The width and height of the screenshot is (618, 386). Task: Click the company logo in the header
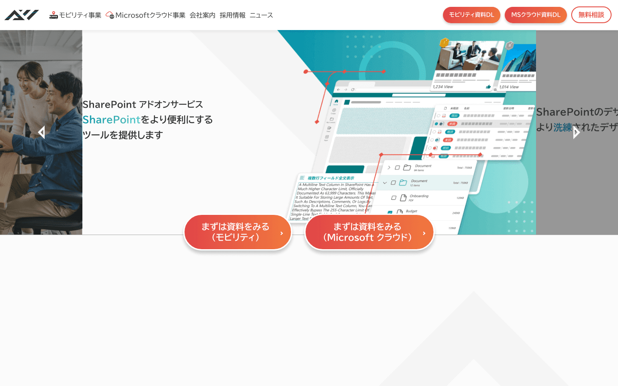[21, 15]
